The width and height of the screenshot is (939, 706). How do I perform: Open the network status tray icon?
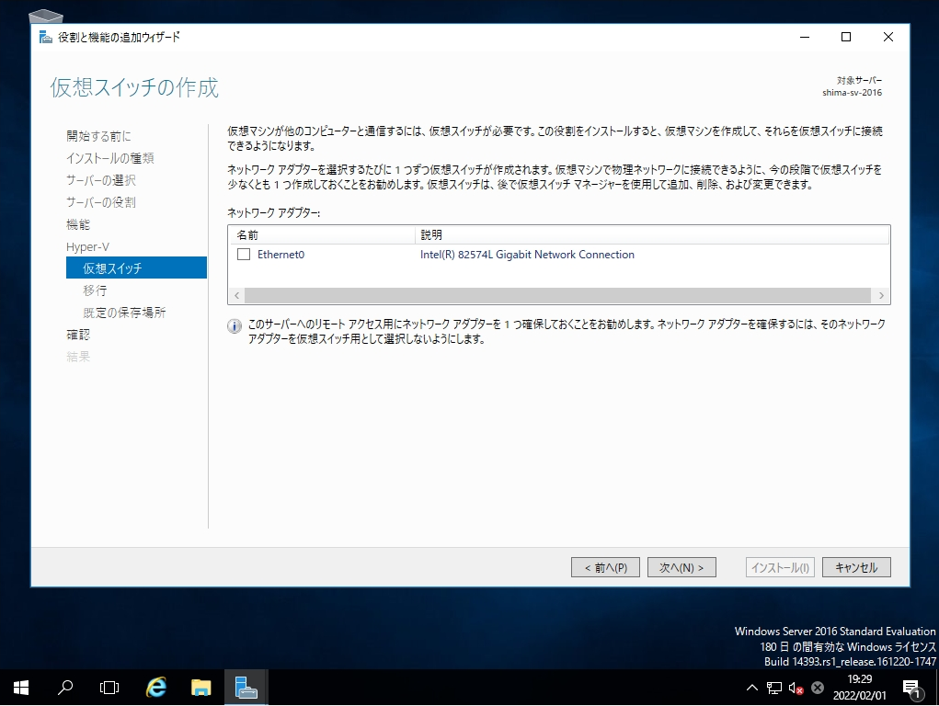pyautogui.click(x=774, y=688)
